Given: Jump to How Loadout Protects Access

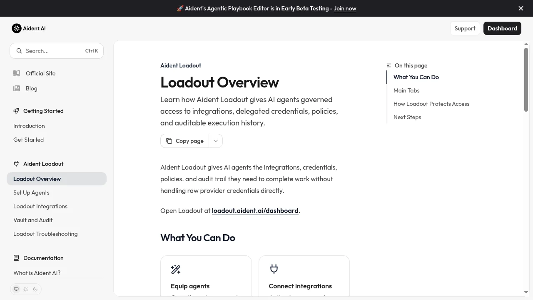Looking at the screenshot, I should (x=431, y=104).
